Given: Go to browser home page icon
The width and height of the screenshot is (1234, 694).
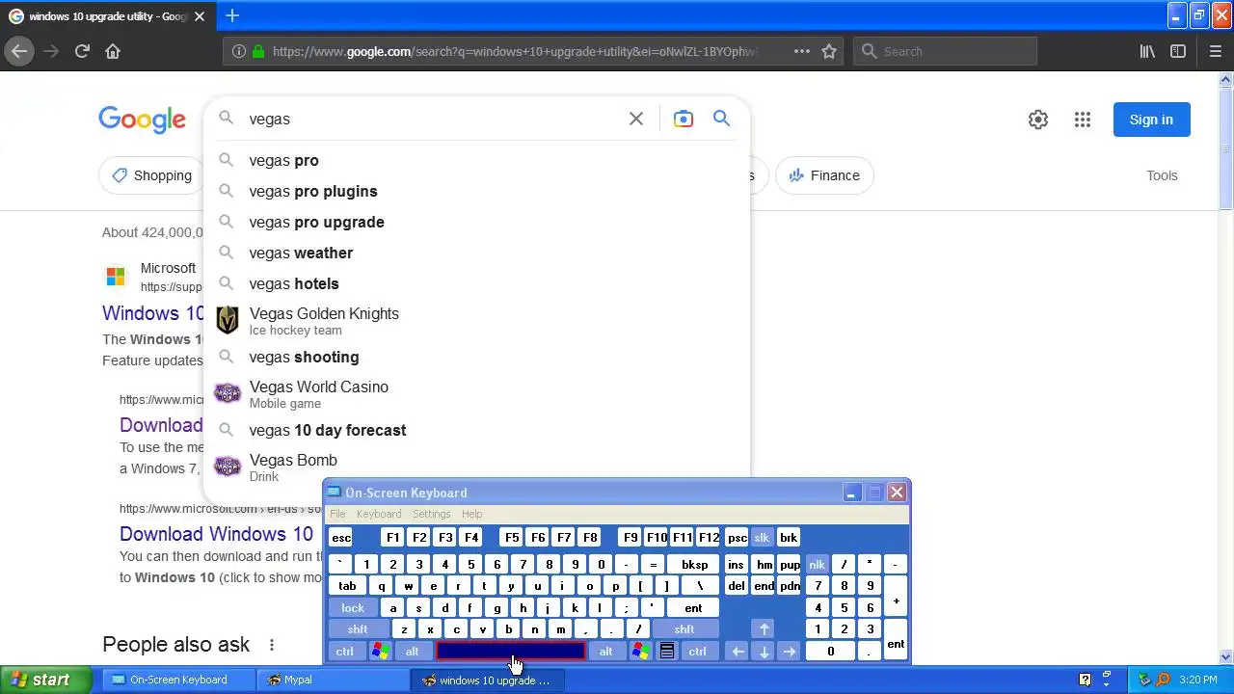Looking at the screenshot, I should tap(113, 51).
